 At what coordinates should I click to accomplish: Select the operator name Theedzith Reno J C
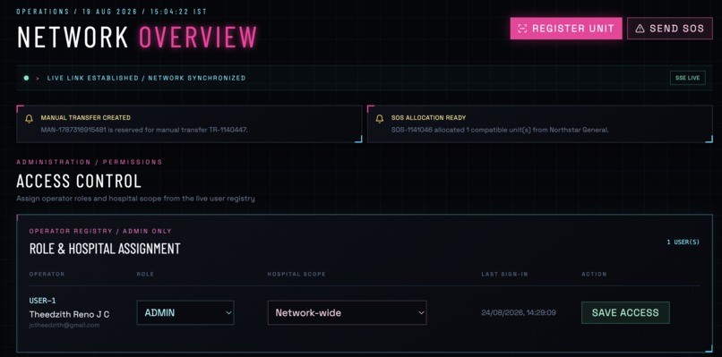[70, 315]
